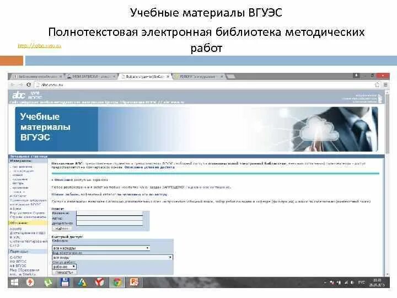Click the Дисциплина search field
This screenshot has width=397, height=298.
110,223
